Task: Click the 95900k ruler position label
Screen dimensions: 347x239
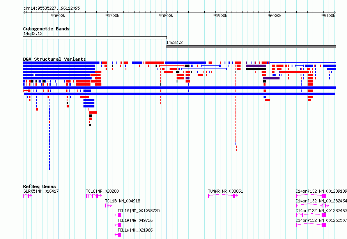Action: [220, 16]
